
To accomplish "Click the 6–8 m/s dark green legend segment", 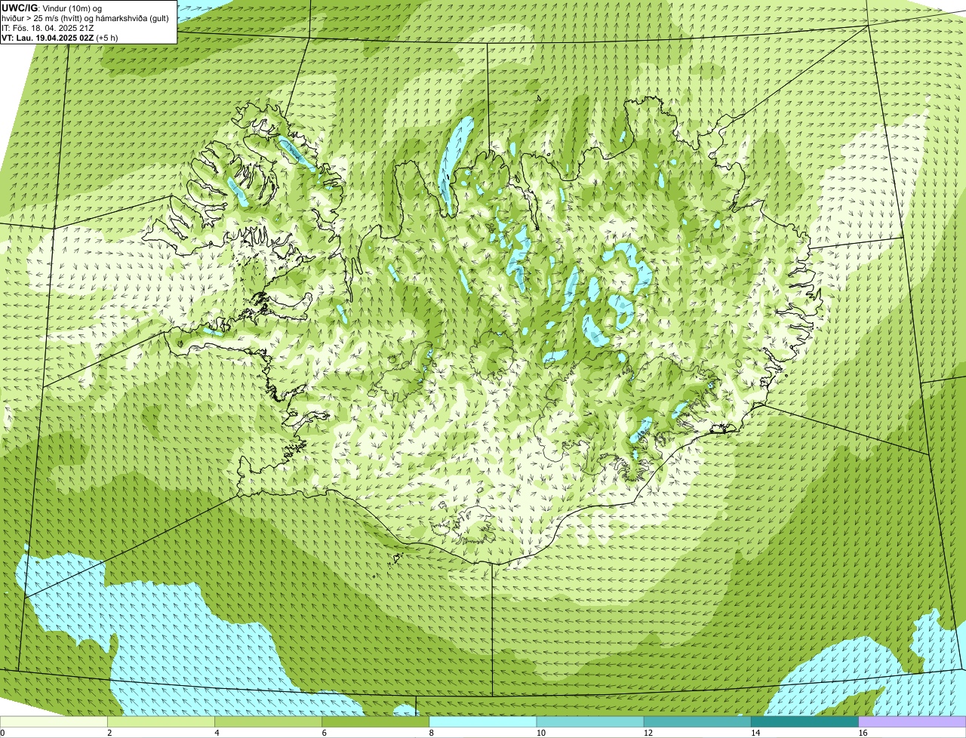I will pos(376,722).
